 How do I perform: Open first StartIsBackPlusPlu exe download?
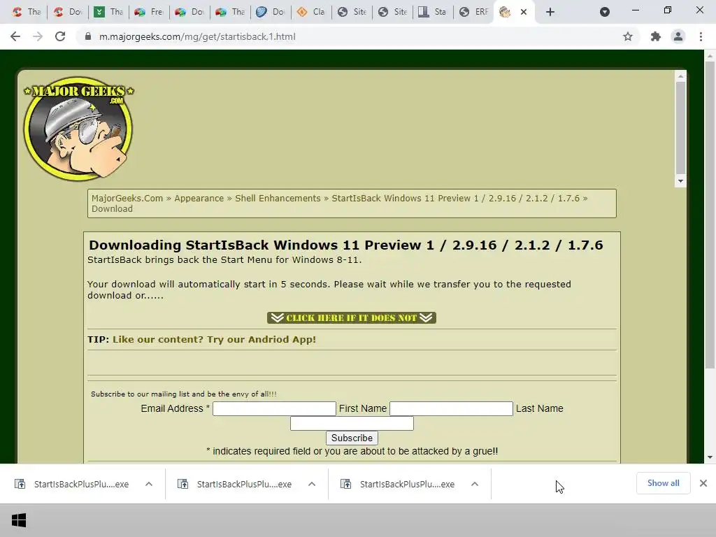click(73, 484)
